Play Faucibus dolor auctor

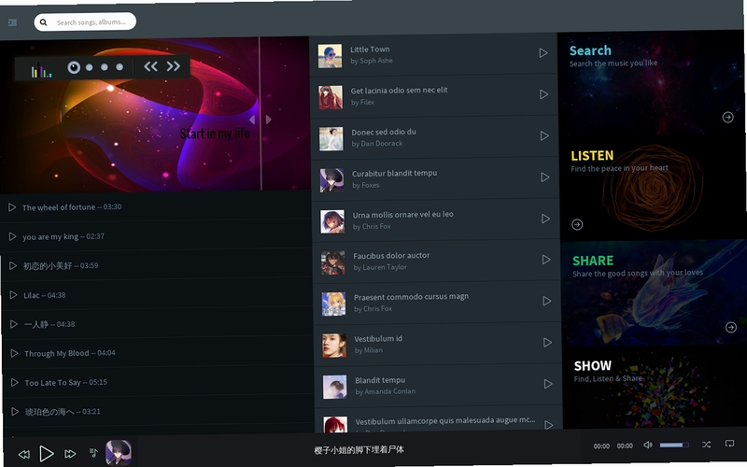tap(546, 260)
